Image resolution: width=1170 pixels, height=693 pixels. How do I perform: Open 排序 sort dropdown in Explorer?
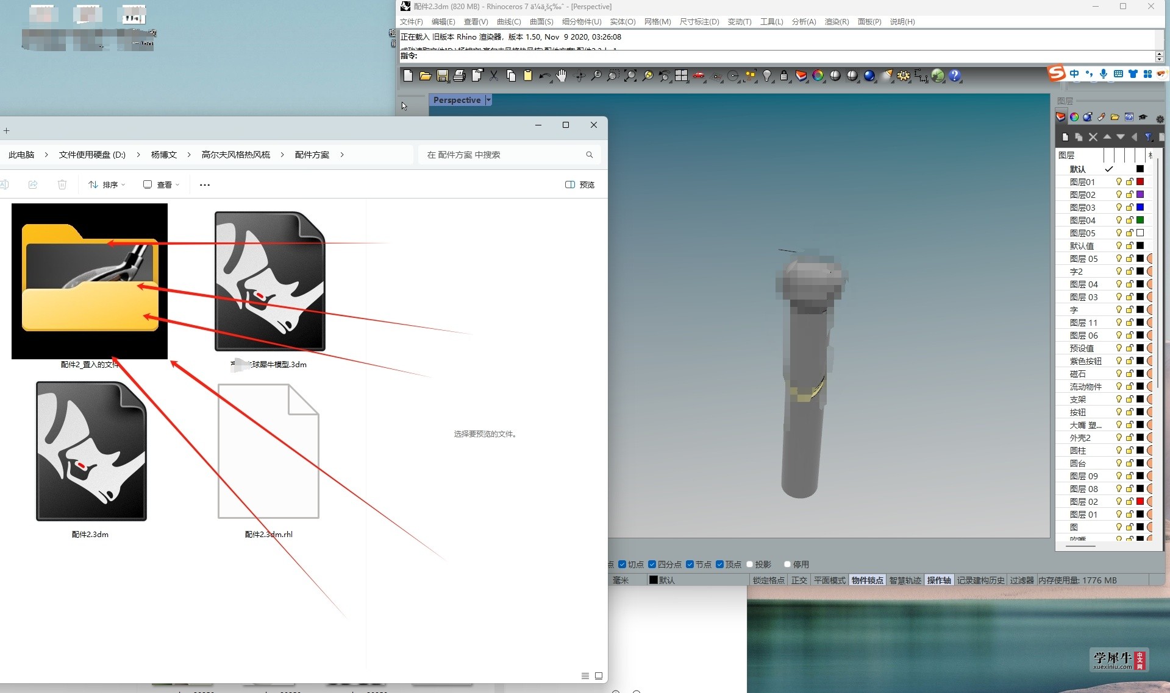click(x=107, y=185)
